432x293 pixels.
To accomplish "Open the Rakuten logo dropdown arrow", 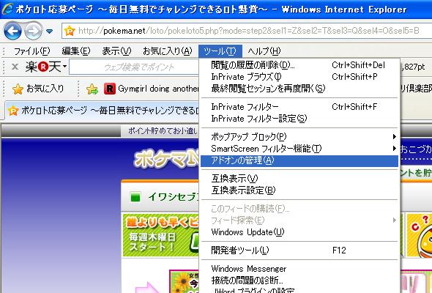I will pos(64,67).
